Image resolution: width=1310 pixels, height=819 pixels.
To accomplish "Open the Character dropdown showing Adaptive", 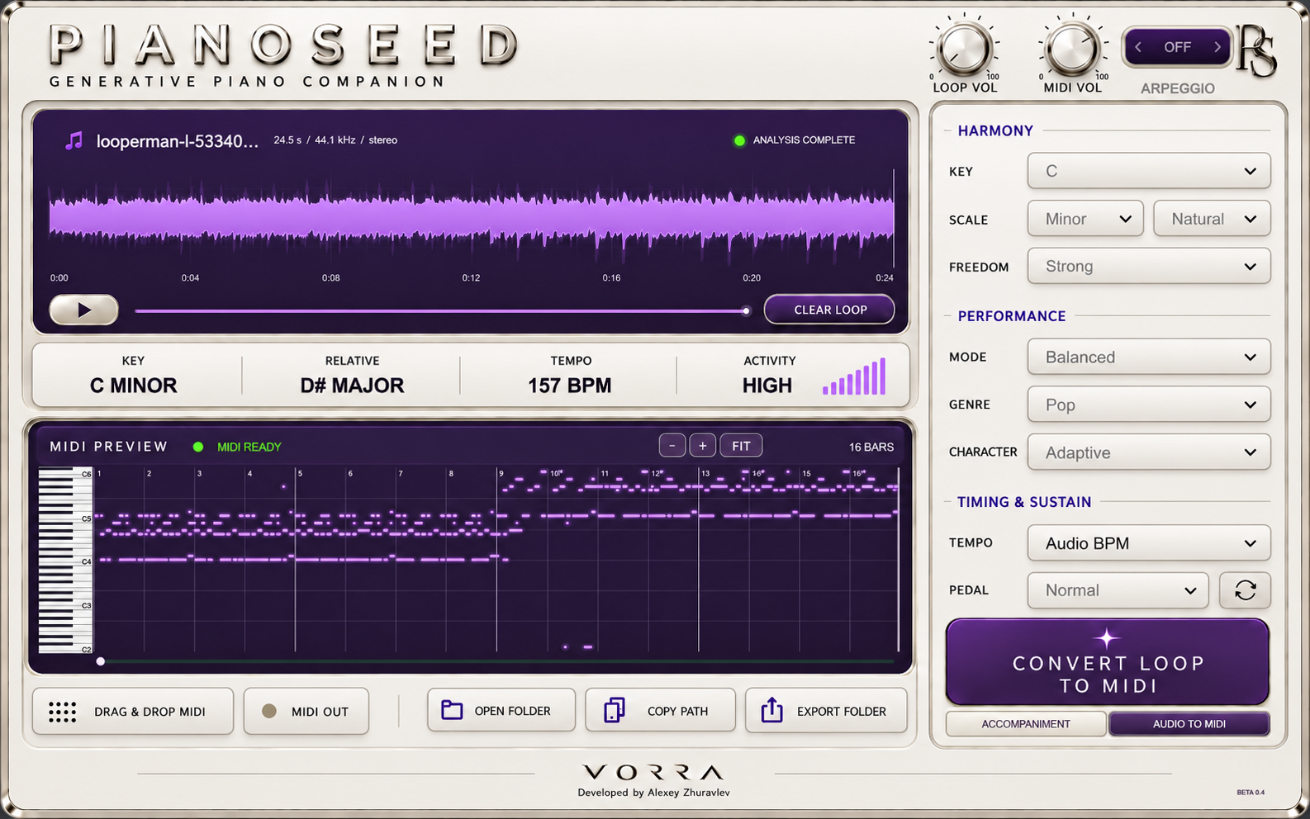I will (x=1149, y=452).
